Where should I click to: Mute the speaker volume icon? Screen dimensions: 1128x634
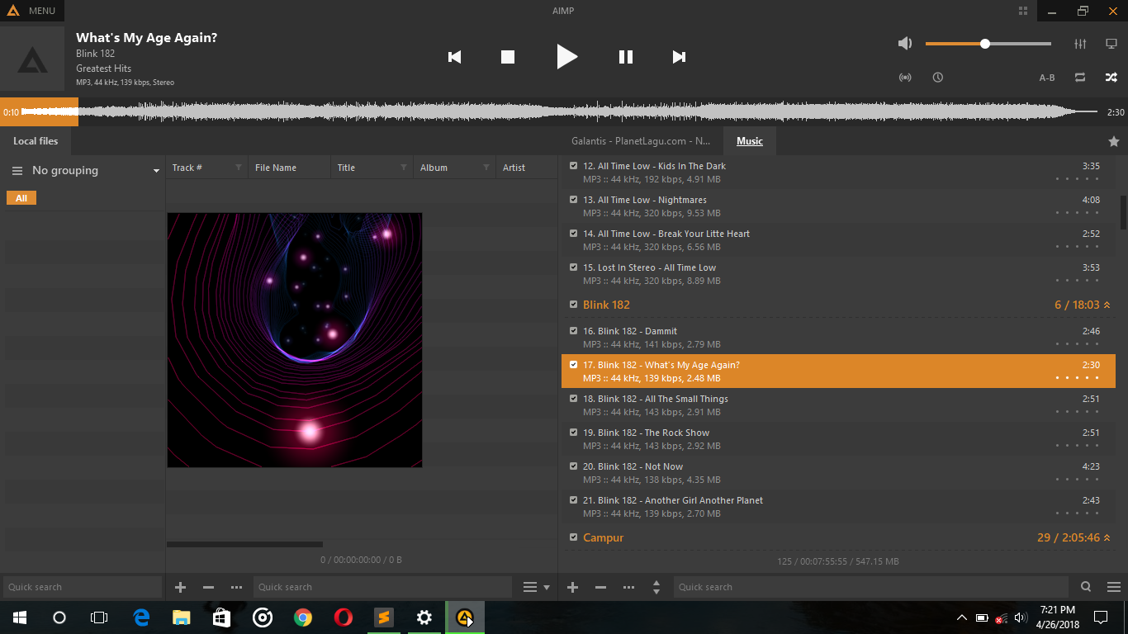pos(905,44)
